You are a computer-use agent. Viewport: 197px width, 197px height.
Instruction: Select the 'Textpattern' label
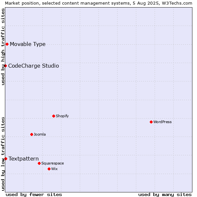(24, 159)
